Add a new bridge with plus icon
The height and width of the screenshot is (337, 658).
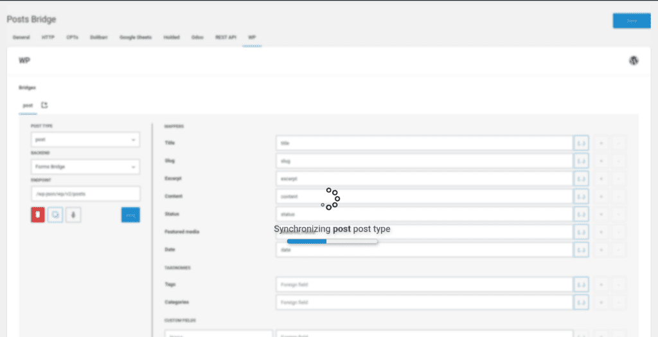44,105
